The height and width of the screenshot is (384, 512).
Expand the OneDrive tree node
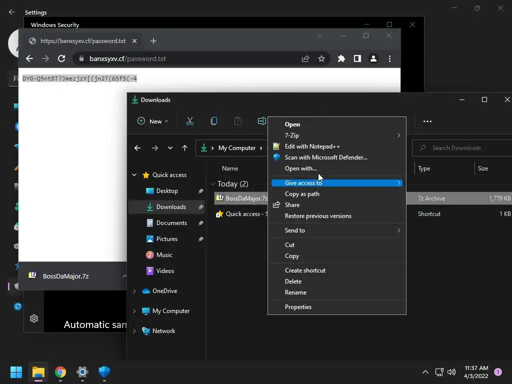pos(134,291)
